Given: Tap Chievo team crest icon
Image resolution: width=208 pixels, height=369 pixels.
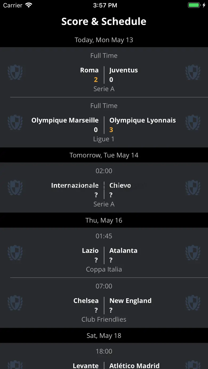Looking at the screenshot, I should tap(193, 188).
